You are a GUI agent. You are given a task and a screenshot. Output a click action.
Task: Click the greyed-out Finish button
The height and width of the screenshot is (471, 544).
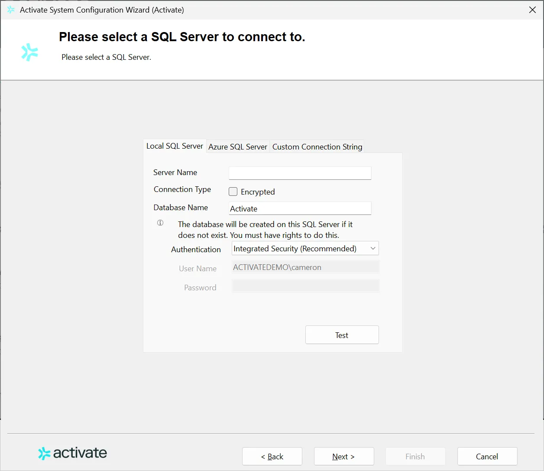click(x=415, y=456)
